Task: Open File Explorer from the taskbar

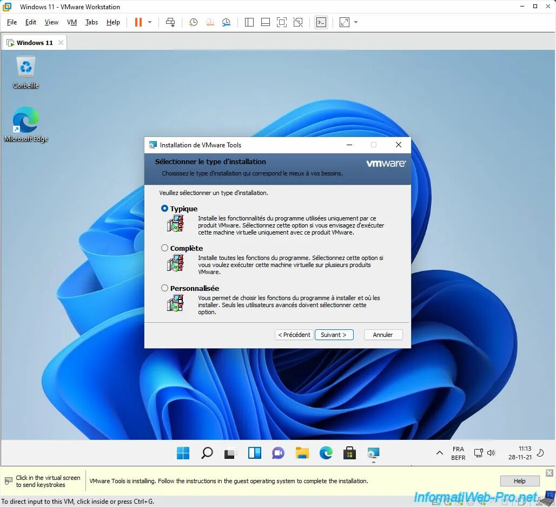Action: coord(302,453)
